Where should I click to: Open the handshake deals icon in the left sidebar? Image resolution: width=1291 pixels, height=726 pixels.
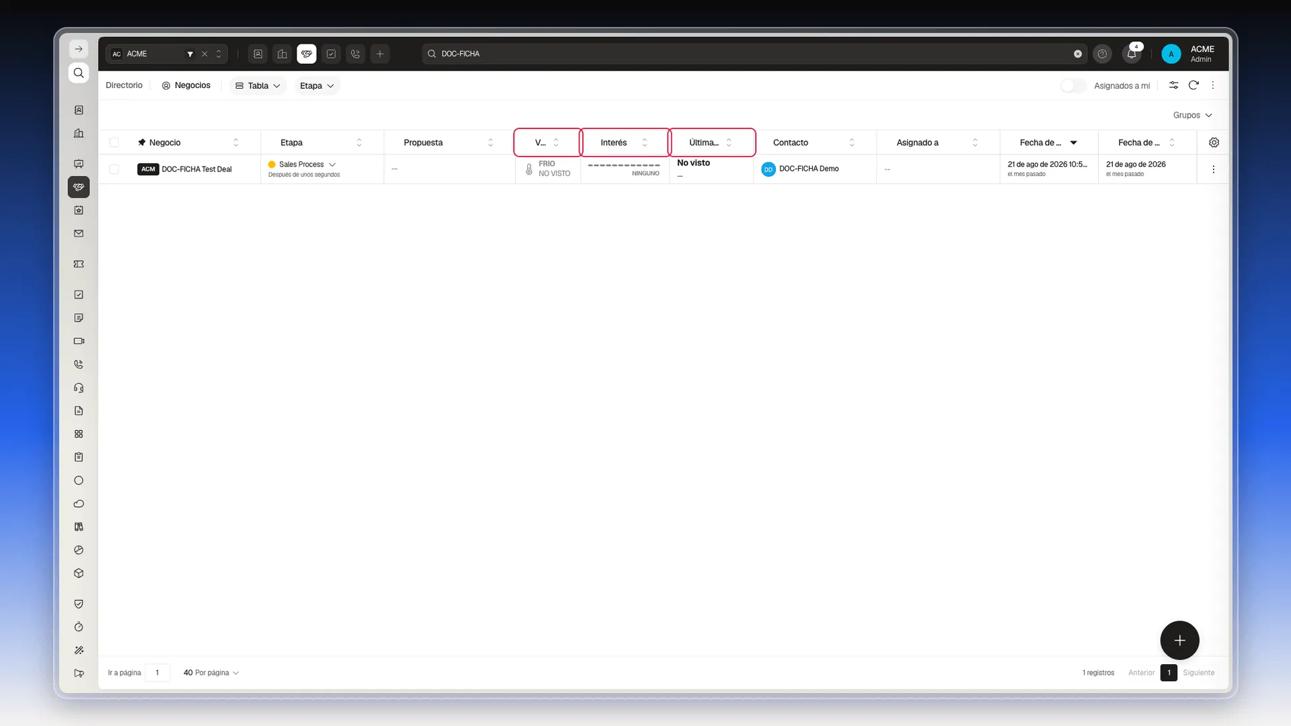point(79,187)
